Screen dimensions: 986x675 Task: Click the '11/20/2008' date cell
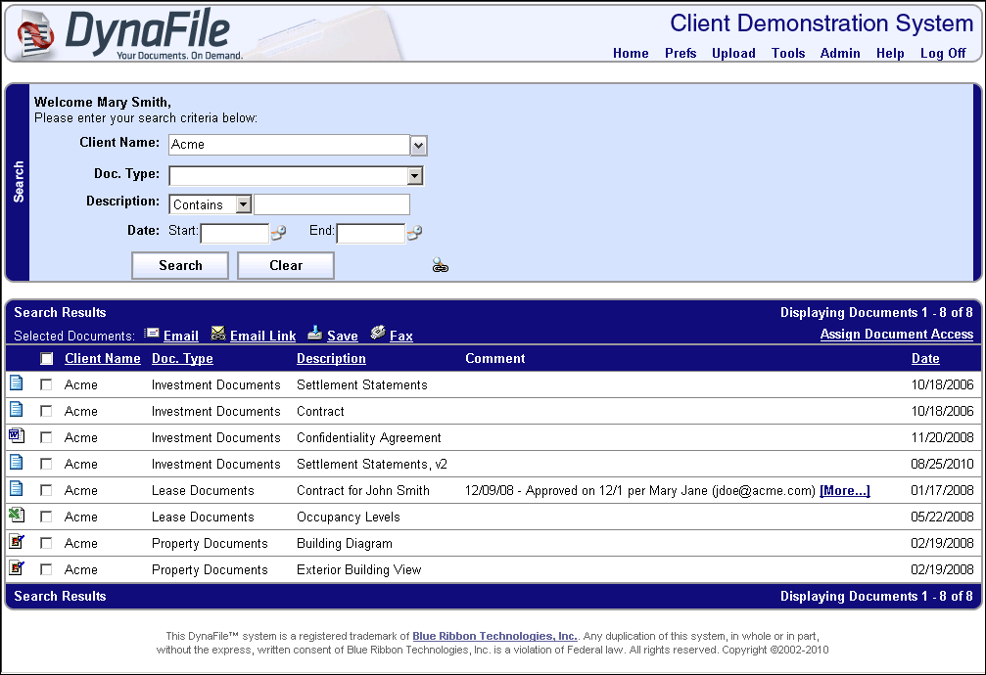click(942, 437)
